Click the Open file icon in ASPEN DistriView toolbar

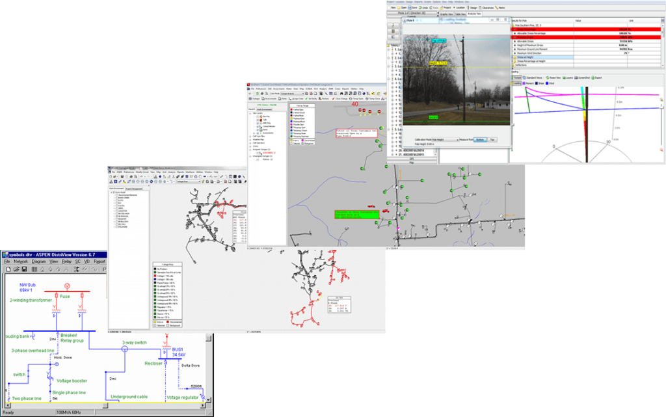(x=16, y=269)
